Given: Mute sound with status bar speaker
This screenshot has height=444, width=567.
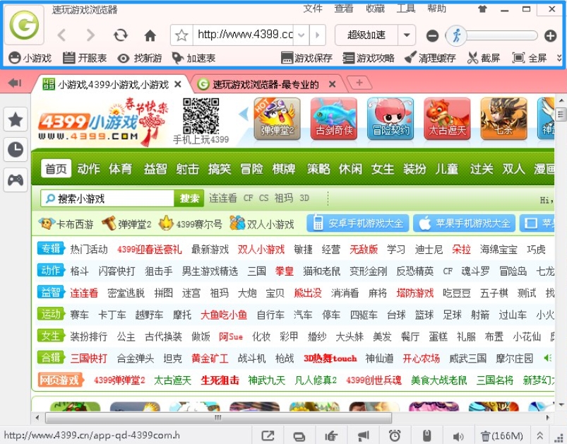Looking at the screenshot, I should click(458, 436).
